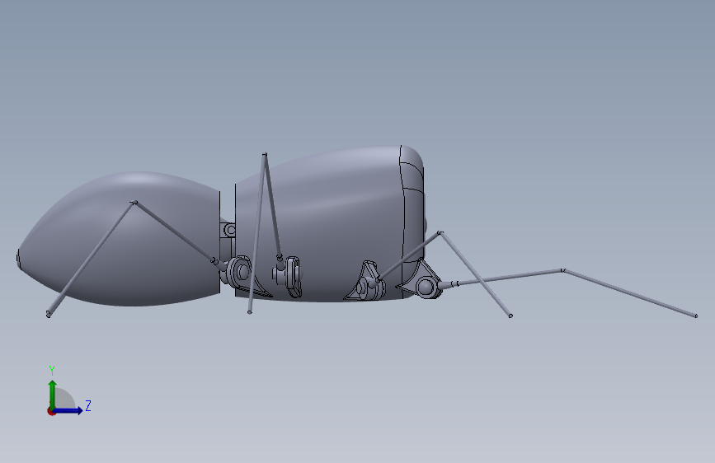Click the green Y axis arrow of the triad
715x463 pixels.
53,394
